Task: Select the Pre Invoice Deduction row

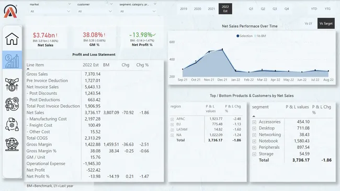Action: (x=47, y=80)
